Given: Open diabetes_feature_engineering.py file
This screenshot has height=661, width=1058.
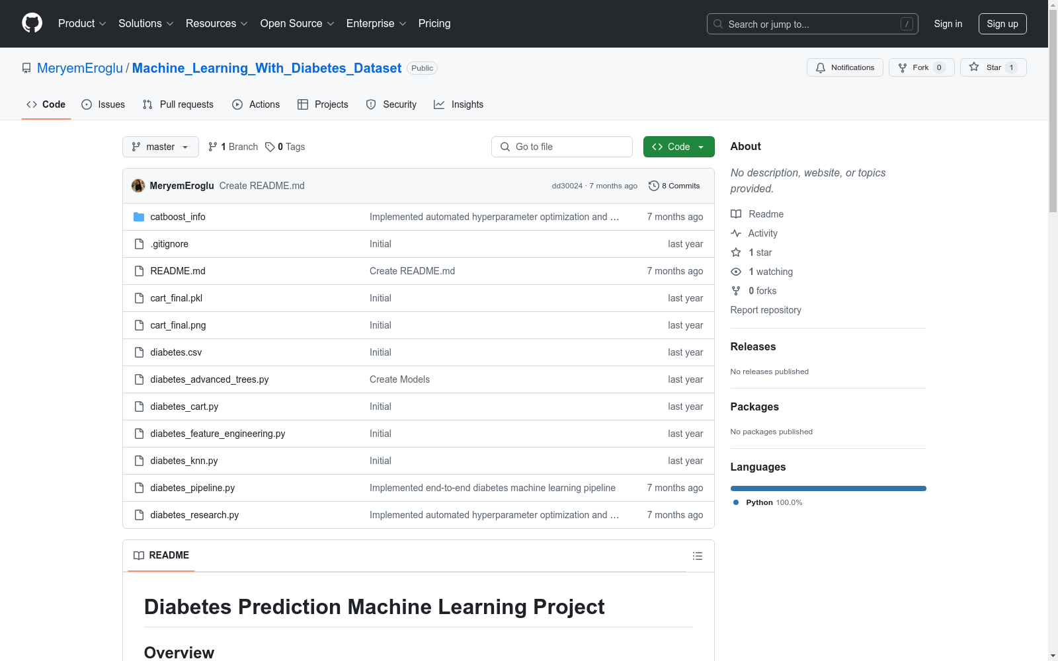Looking at the screenshot, I should click(218, 434).
